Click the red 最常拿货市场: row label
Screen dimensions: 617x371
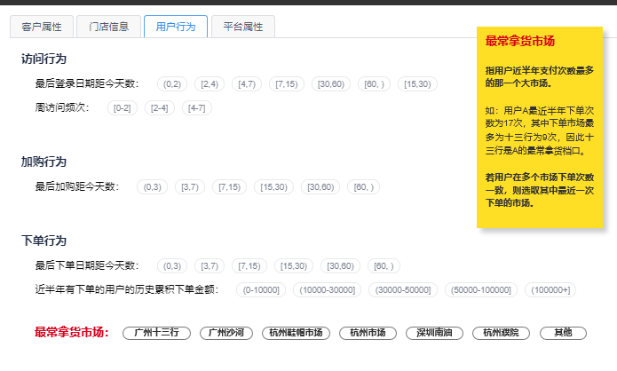click(72, 332)
